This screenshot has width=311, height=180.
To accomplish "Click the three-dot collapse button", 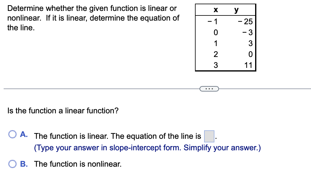I will click(x=209, y=88).
